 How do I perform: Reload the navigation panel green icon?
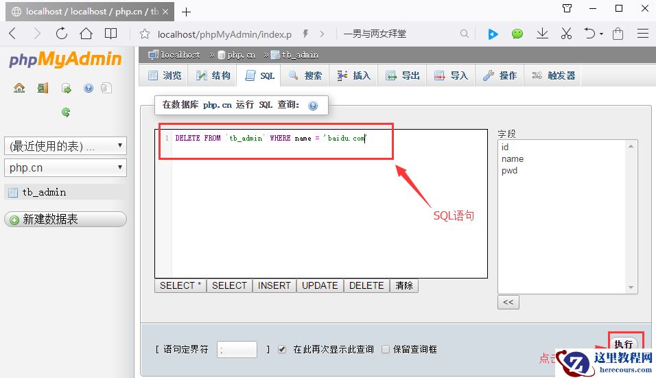coord(66,112)
